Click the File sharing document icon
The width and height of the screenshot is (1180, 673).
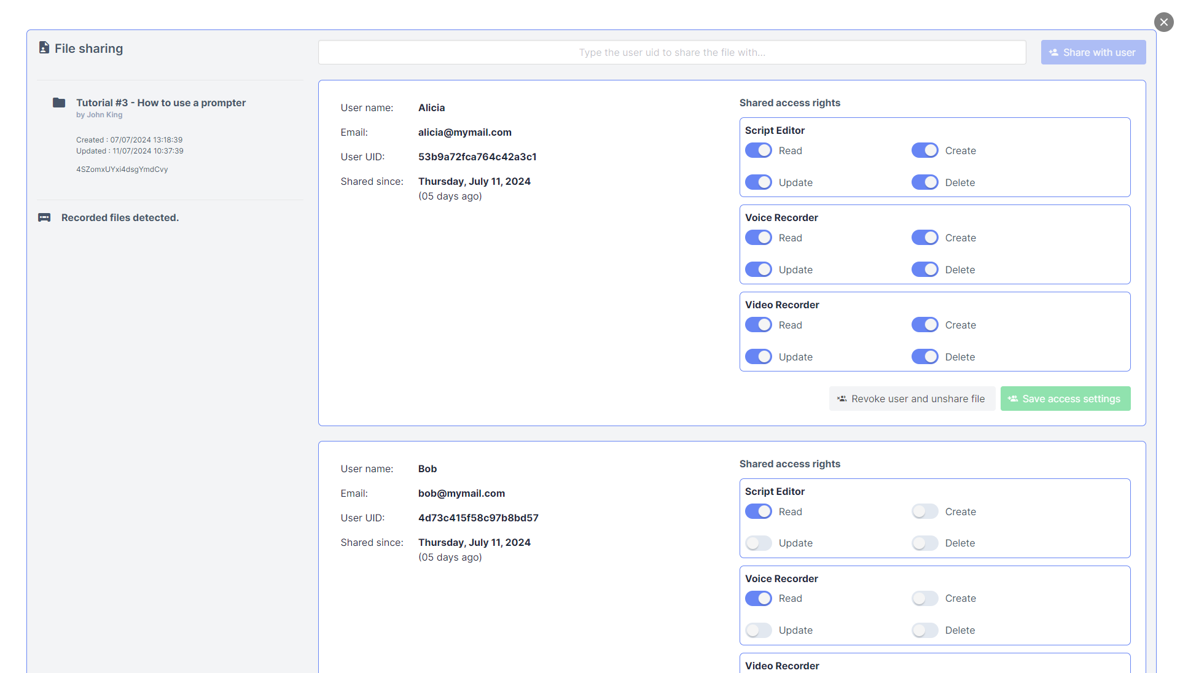click(44, 48)
